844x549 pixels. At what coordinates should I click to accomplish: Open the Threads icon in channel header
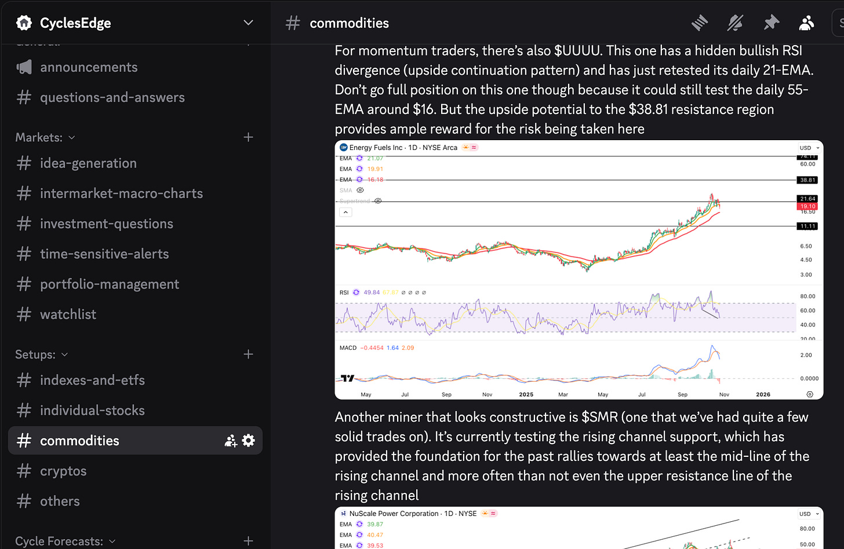coord(700,23)
